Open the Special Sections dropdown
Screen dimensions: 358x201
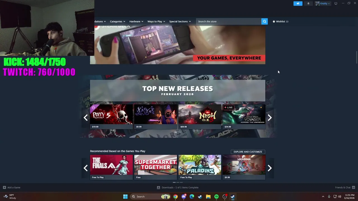pos(180,21)
